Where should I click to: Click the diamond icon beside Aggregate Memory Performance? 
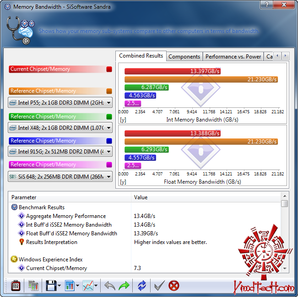pos(21,216)
